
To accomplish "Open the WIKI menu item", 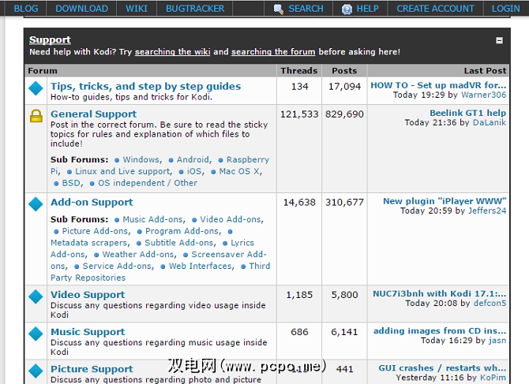I will (x=137, y=9).
